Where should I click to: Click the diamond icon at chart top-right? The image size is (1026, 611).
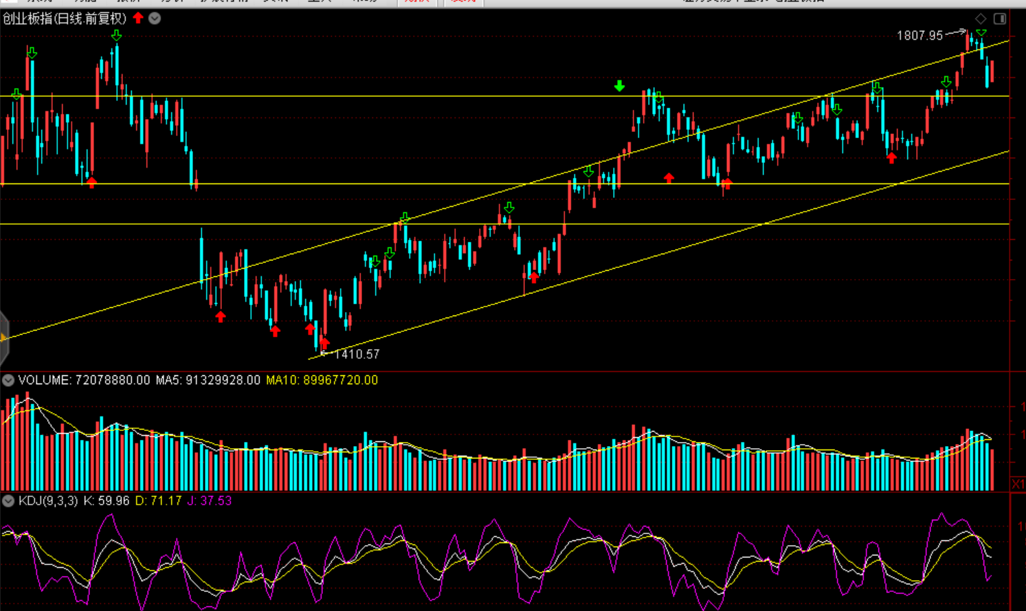coord(981,19)
